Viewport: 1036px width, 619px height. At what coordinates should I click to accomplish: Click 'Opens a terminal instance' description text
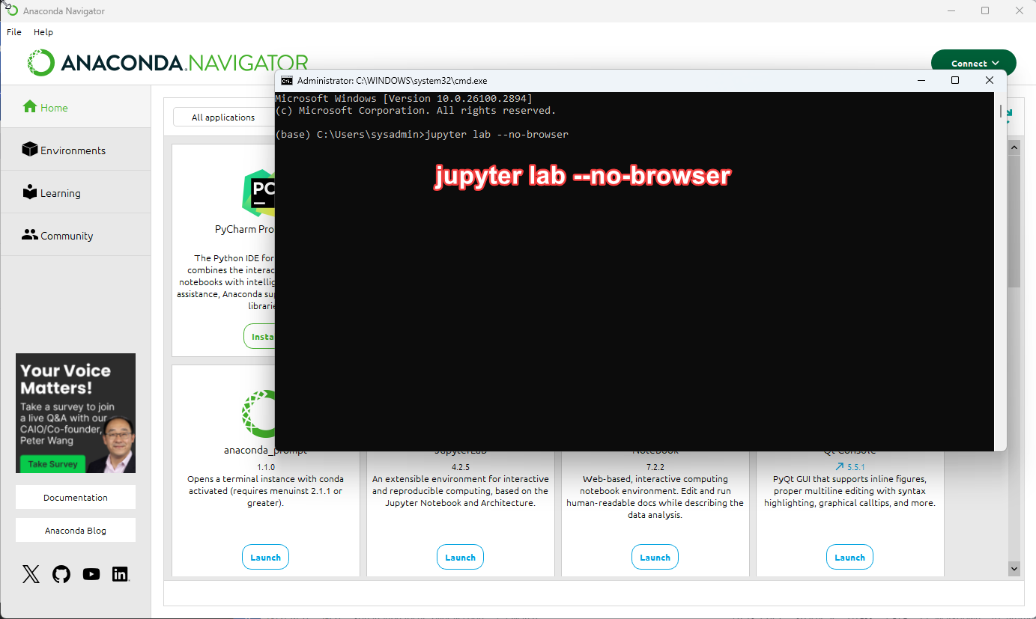[265, 491]
